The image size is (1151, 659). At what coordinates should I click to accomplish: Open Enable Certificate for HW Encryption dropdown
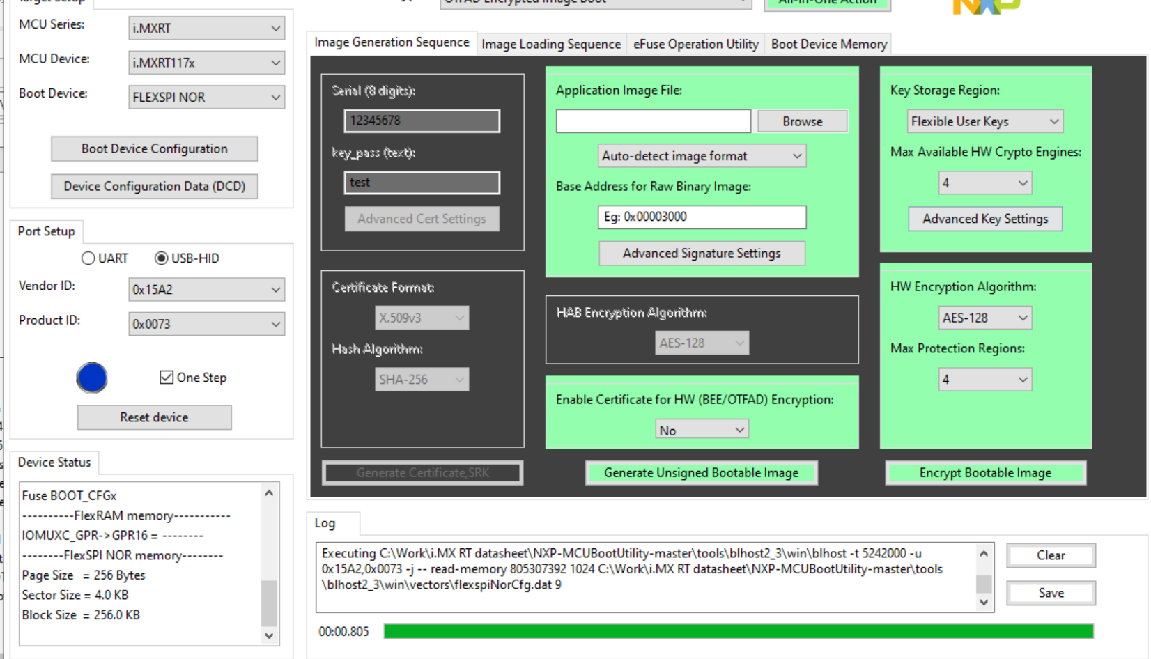702,430
